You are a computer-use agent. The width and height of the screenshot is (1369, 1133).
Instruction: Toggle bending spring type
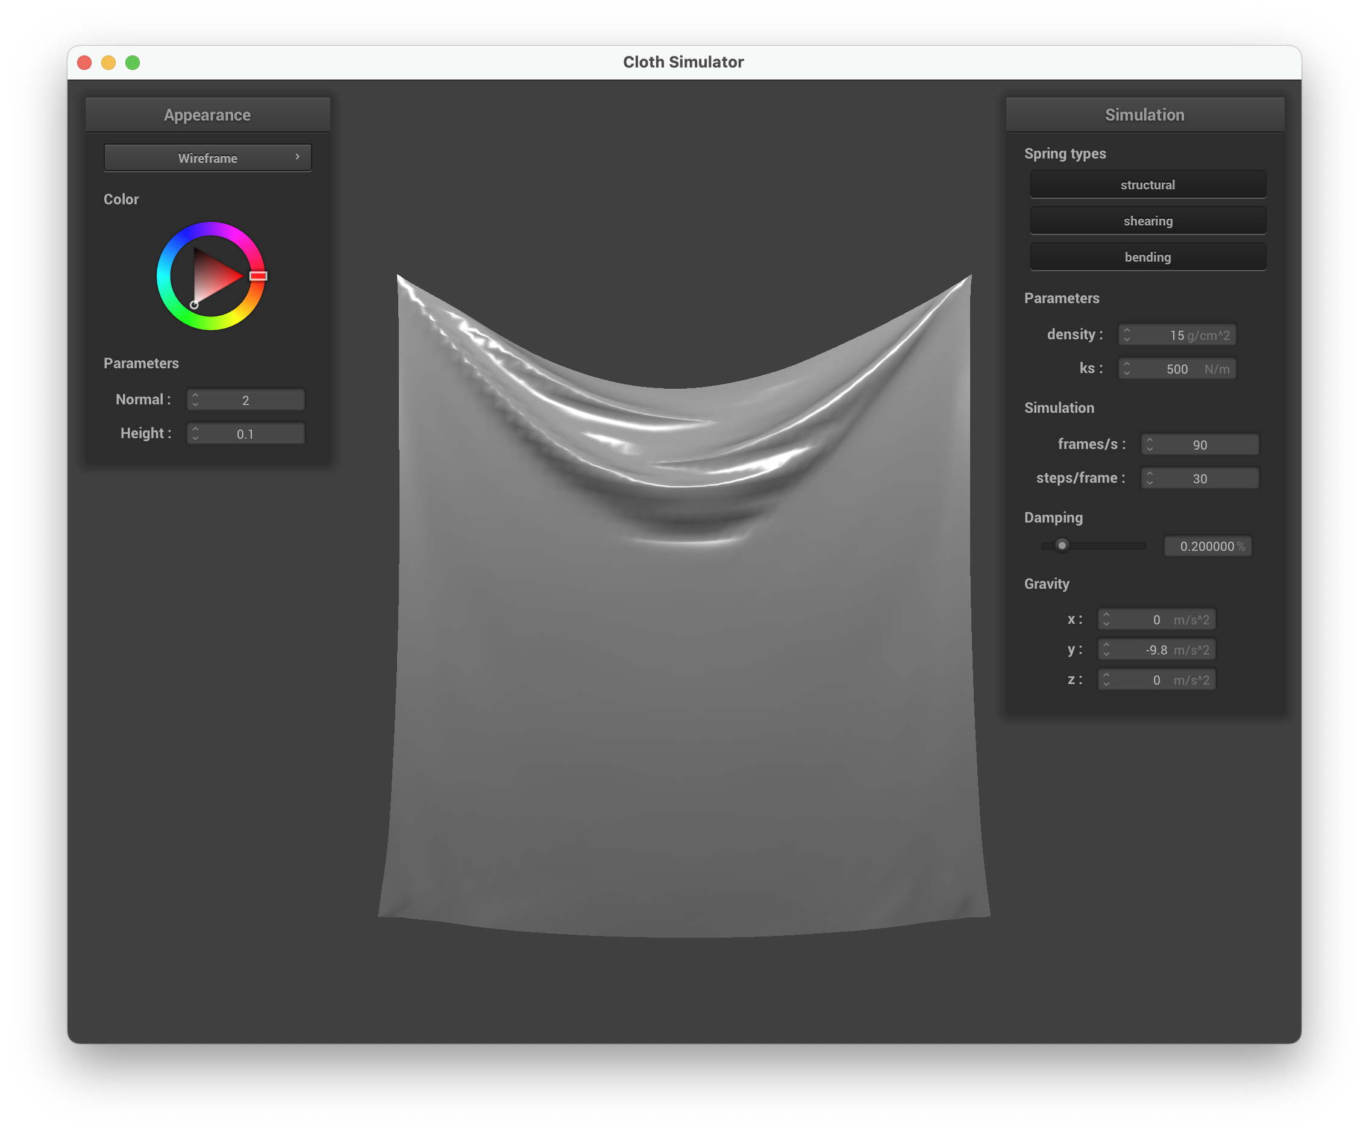1147,257
